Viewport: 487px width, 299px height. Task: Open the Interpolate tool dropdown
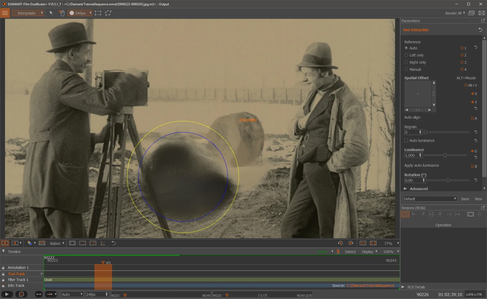(28, 13)
